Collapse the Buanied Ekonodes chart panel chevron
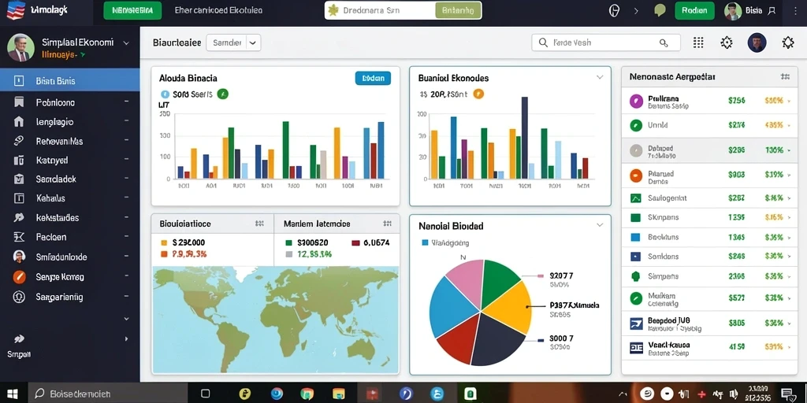This screenshot has height=403, width=807. pyautogui.click(x=600, y=78)
